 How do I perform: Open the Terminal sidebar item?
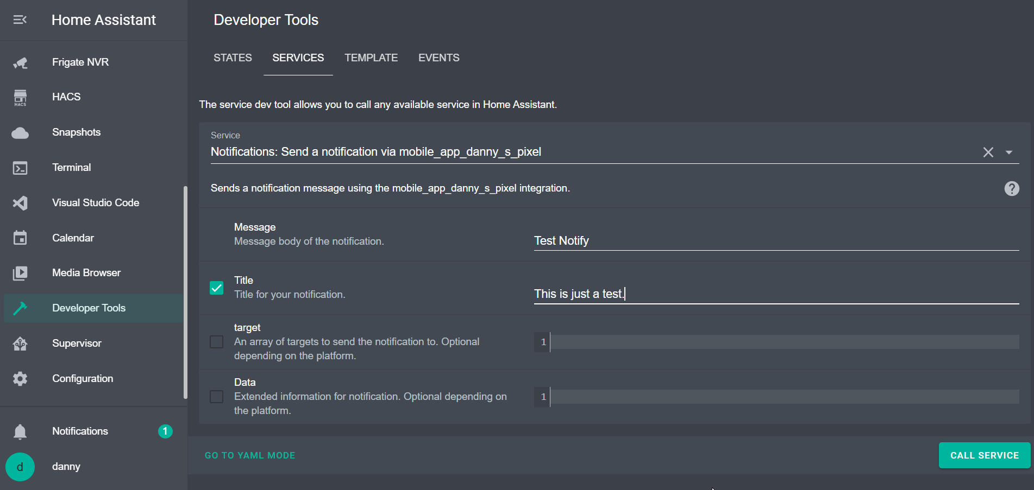(x=93, y=168)
